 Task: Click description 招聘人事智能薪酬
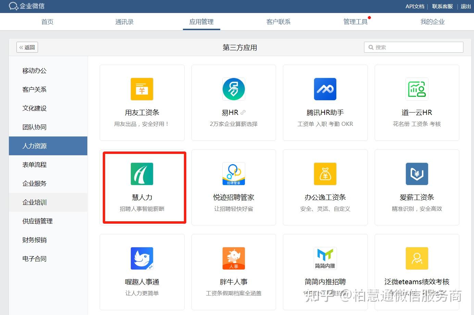coord(142,209)
